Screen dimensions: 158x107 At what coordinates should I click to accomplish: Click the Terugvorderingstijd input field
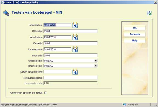click(70, 78)
